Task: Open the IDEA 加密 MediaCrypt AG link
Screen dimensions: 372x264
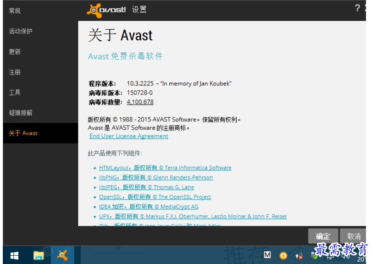Action: tap(149, 207)
